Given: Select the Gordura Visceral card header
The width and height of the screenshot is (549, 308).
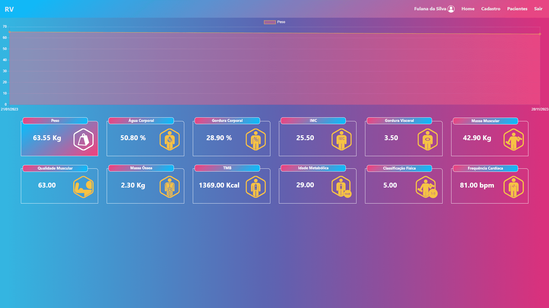Looking at the screenshot, I should (x=399, y=121).
